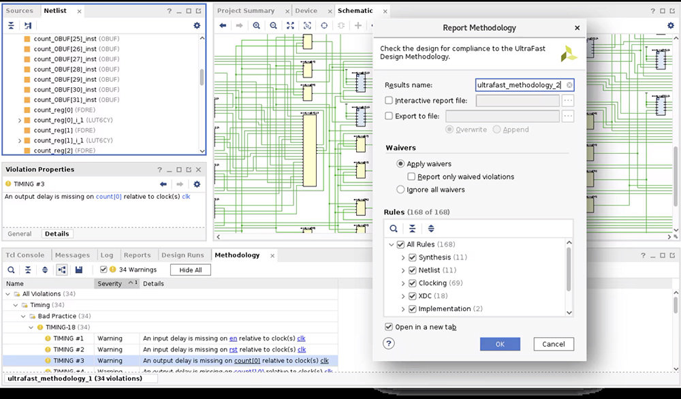Viewport: 681px width, 399px height.
Task: Select the Ignore all waivers option
Action: pos(400,190)
